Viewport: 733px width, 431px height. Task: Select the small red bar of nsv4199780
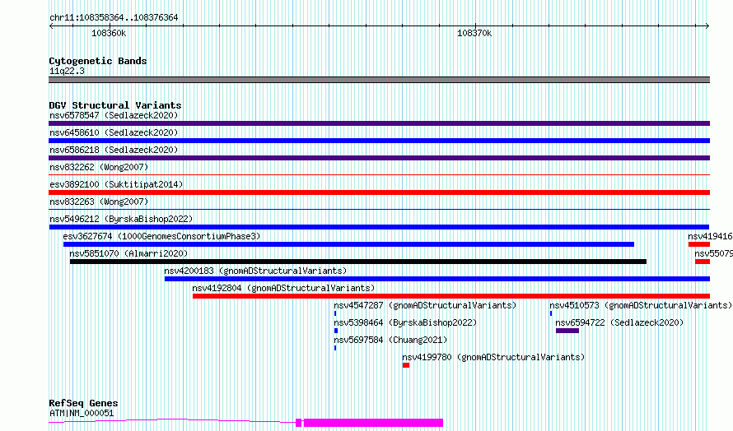point(406,365)
